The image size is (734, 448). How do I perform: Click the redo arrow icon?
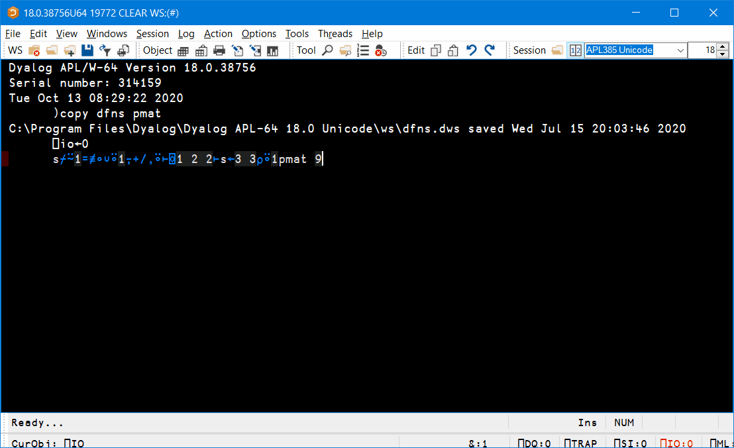click(489, 50)
